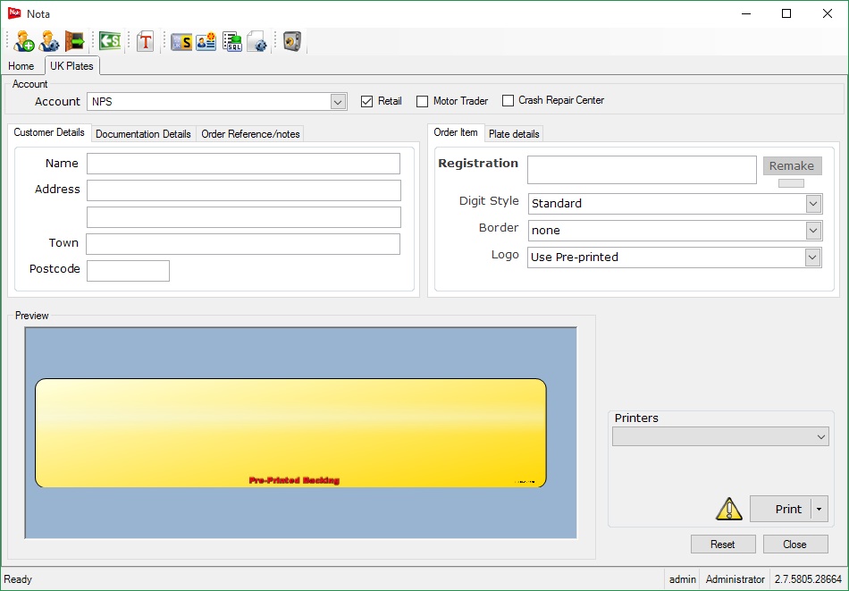
Task: Click the second Address line field
Action: click(244, 217)
